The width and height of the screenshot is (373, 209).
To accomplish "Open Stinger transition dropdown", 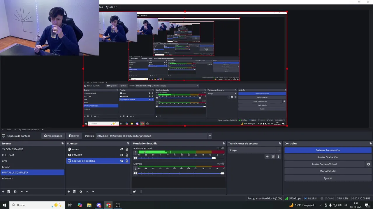I will click(254, 150).
